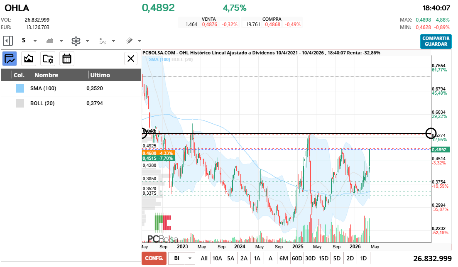Switch to the 1D timeframe
The image size is (458, 267).
tap(363, 258)
